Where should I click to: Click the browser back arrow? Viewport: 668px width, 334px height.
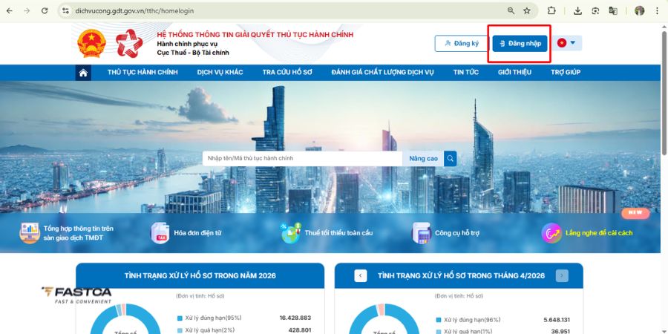10,10
